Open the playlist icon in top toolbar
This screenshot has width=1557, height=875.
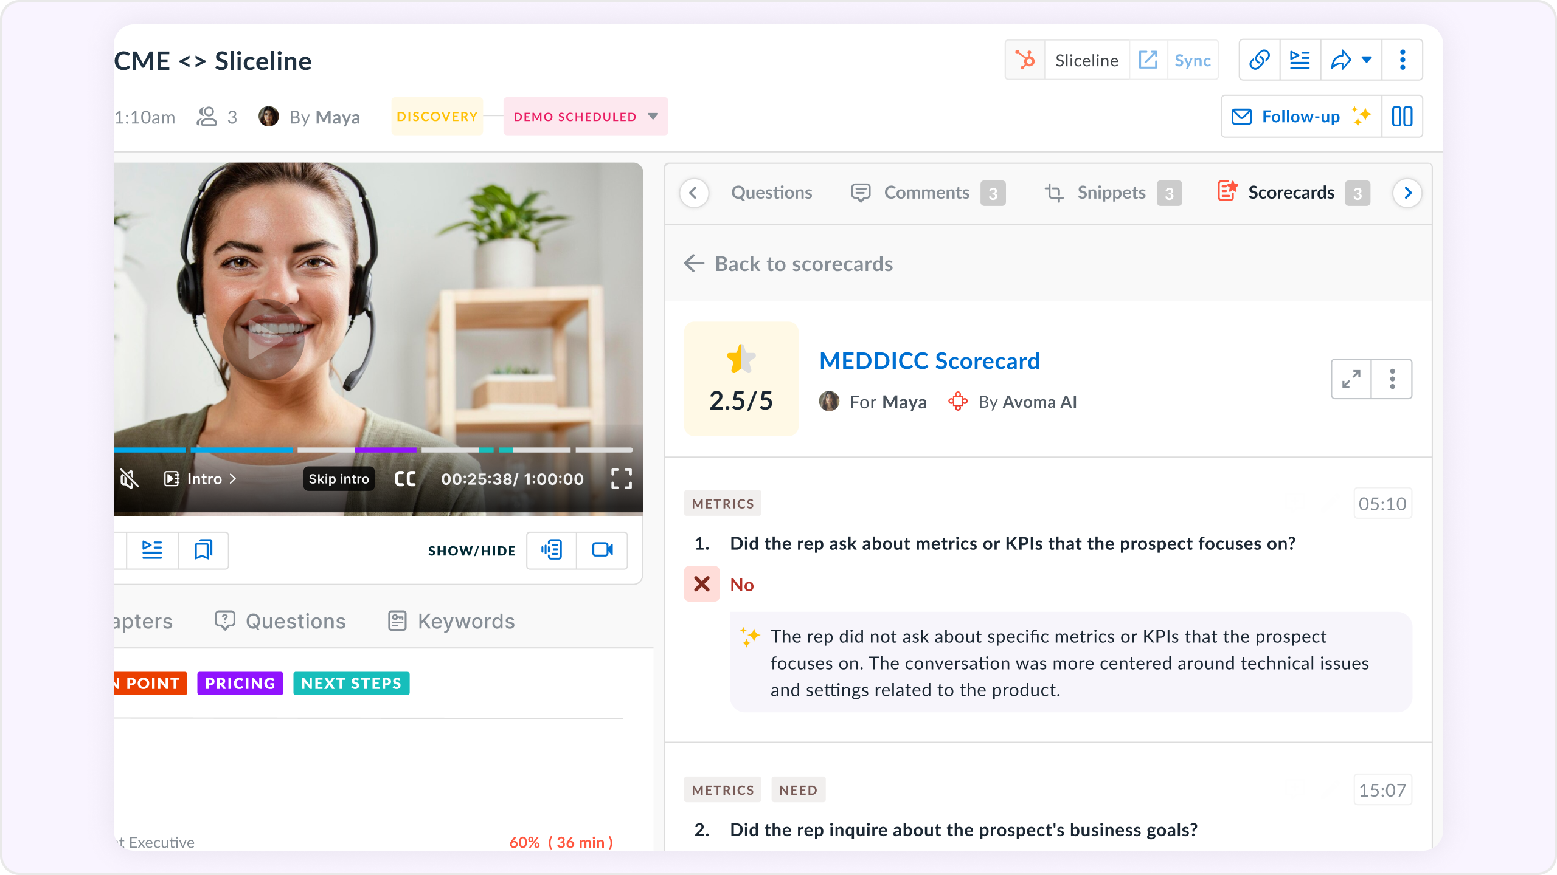[x=1300, y=60]
